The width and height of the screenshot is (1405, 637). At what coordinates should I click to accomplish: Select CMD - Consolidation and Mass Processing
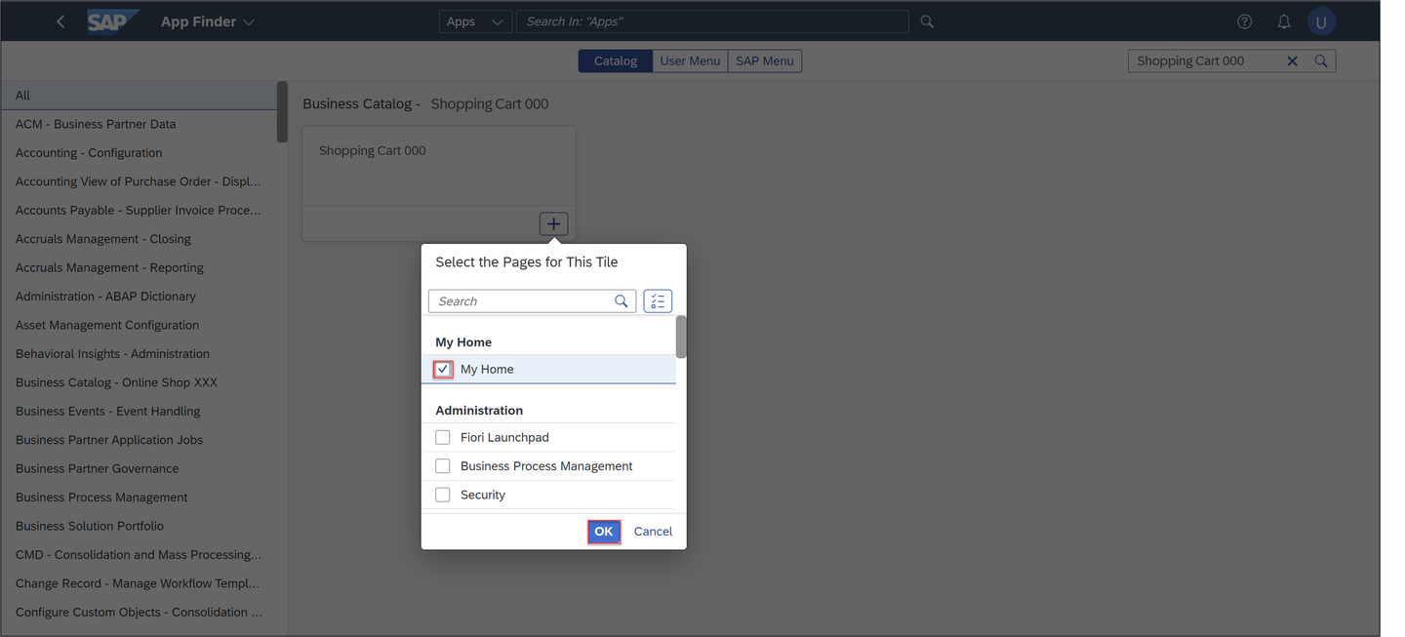coord(139,555)
